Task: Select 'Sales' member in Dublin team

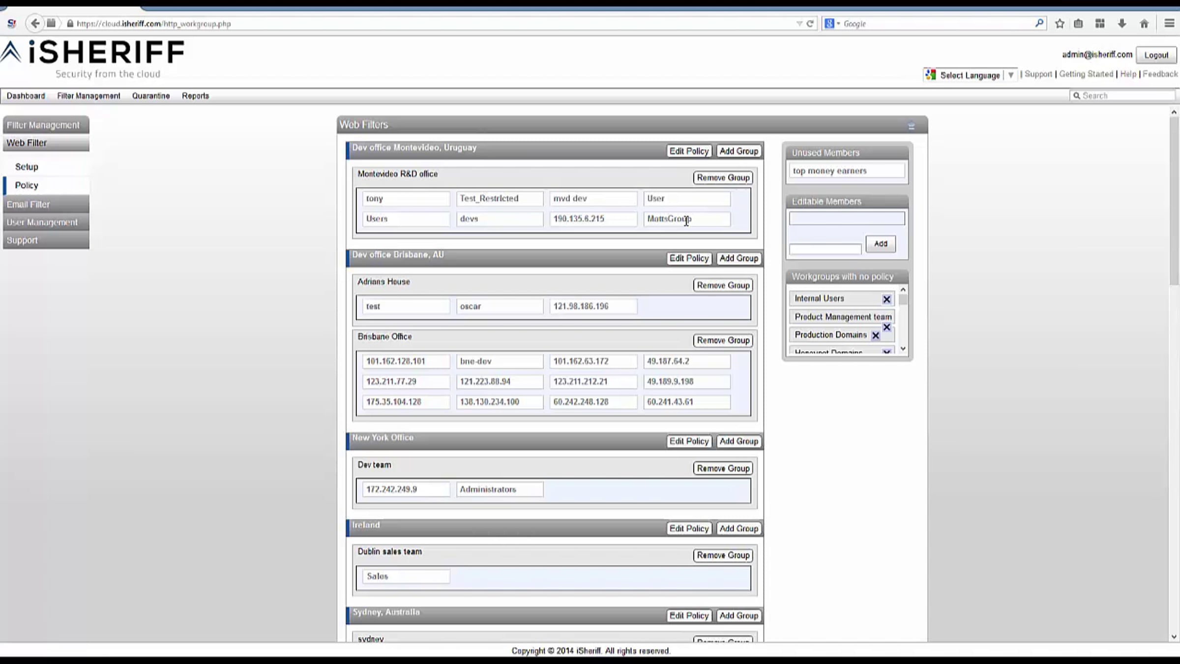Action: (x=406, y=576)
